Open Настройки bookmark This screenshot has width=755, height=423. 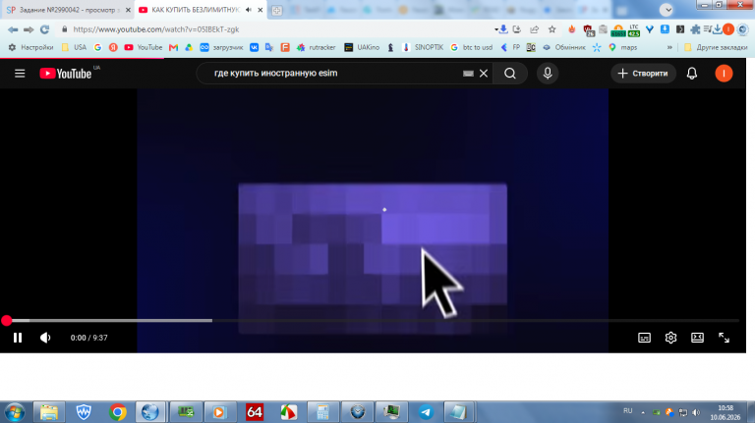coord(30,47)
